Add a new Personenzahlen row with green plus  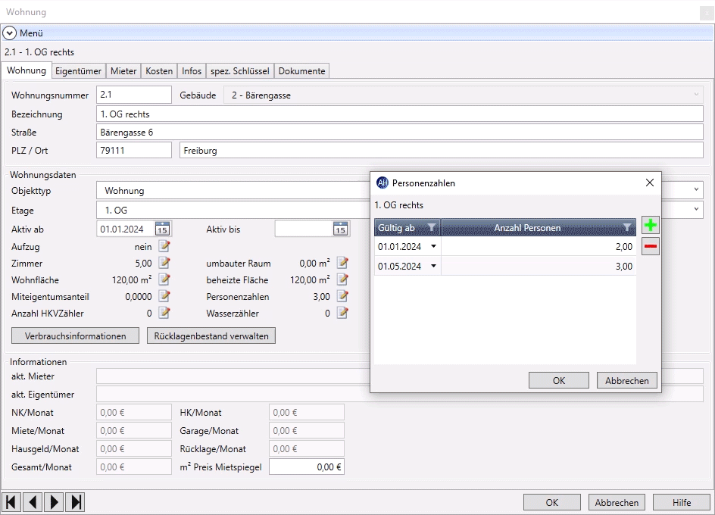tap(651, 226)
